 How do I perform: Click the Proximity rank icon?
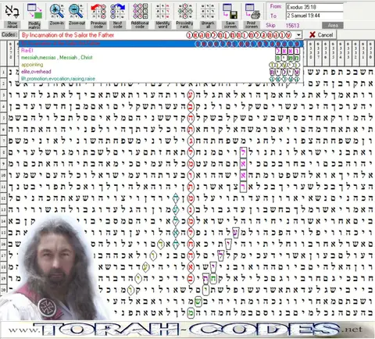(185, 11)
